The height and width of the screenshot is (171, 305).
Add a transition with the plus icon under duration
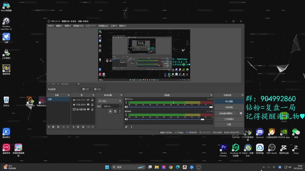(x=110, y=111)
